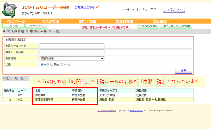This screenshot has width=211, height=129.
Task: Select the すべて status radio button
Action: 61,64
